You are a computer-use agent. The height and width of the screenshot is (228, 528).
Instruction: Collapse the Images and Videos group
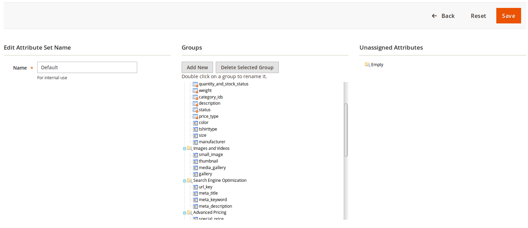(x=184, y=148)
